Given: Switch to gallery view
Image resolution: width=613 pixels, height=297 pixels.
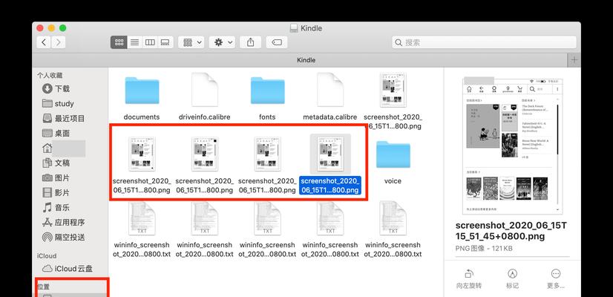Looking at the screenshot, I should pos(165,42).
